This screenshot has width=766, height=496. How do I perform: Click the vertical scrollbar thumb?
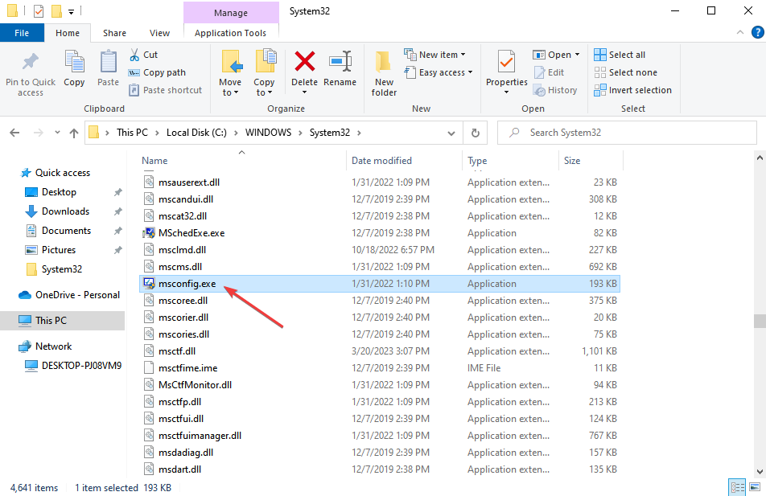[x=759, y=321]
